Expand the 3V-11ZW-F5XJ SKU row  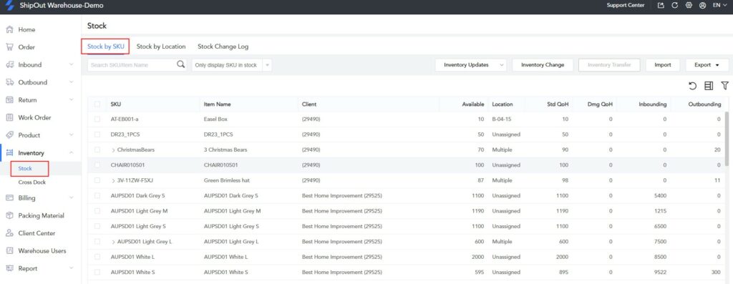tap(114, 180)
